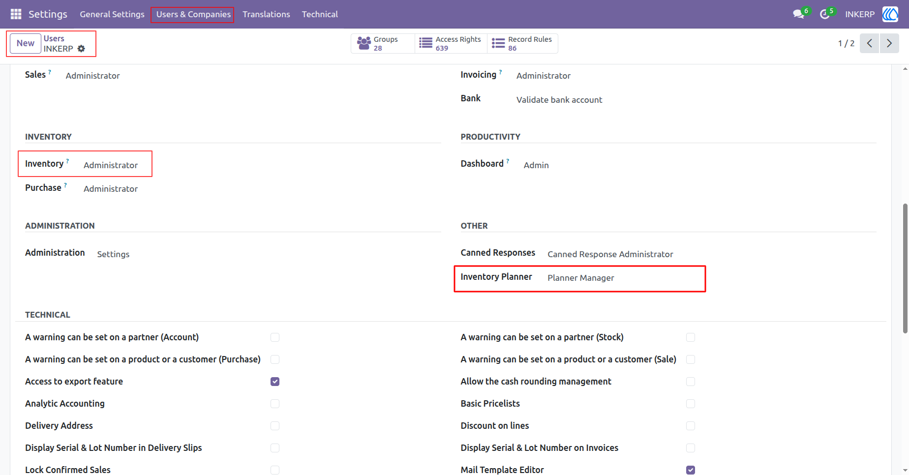This screenshot has height=475, width=909.
Task: Show the Invoicing field help tooltip
Action: 501,72
